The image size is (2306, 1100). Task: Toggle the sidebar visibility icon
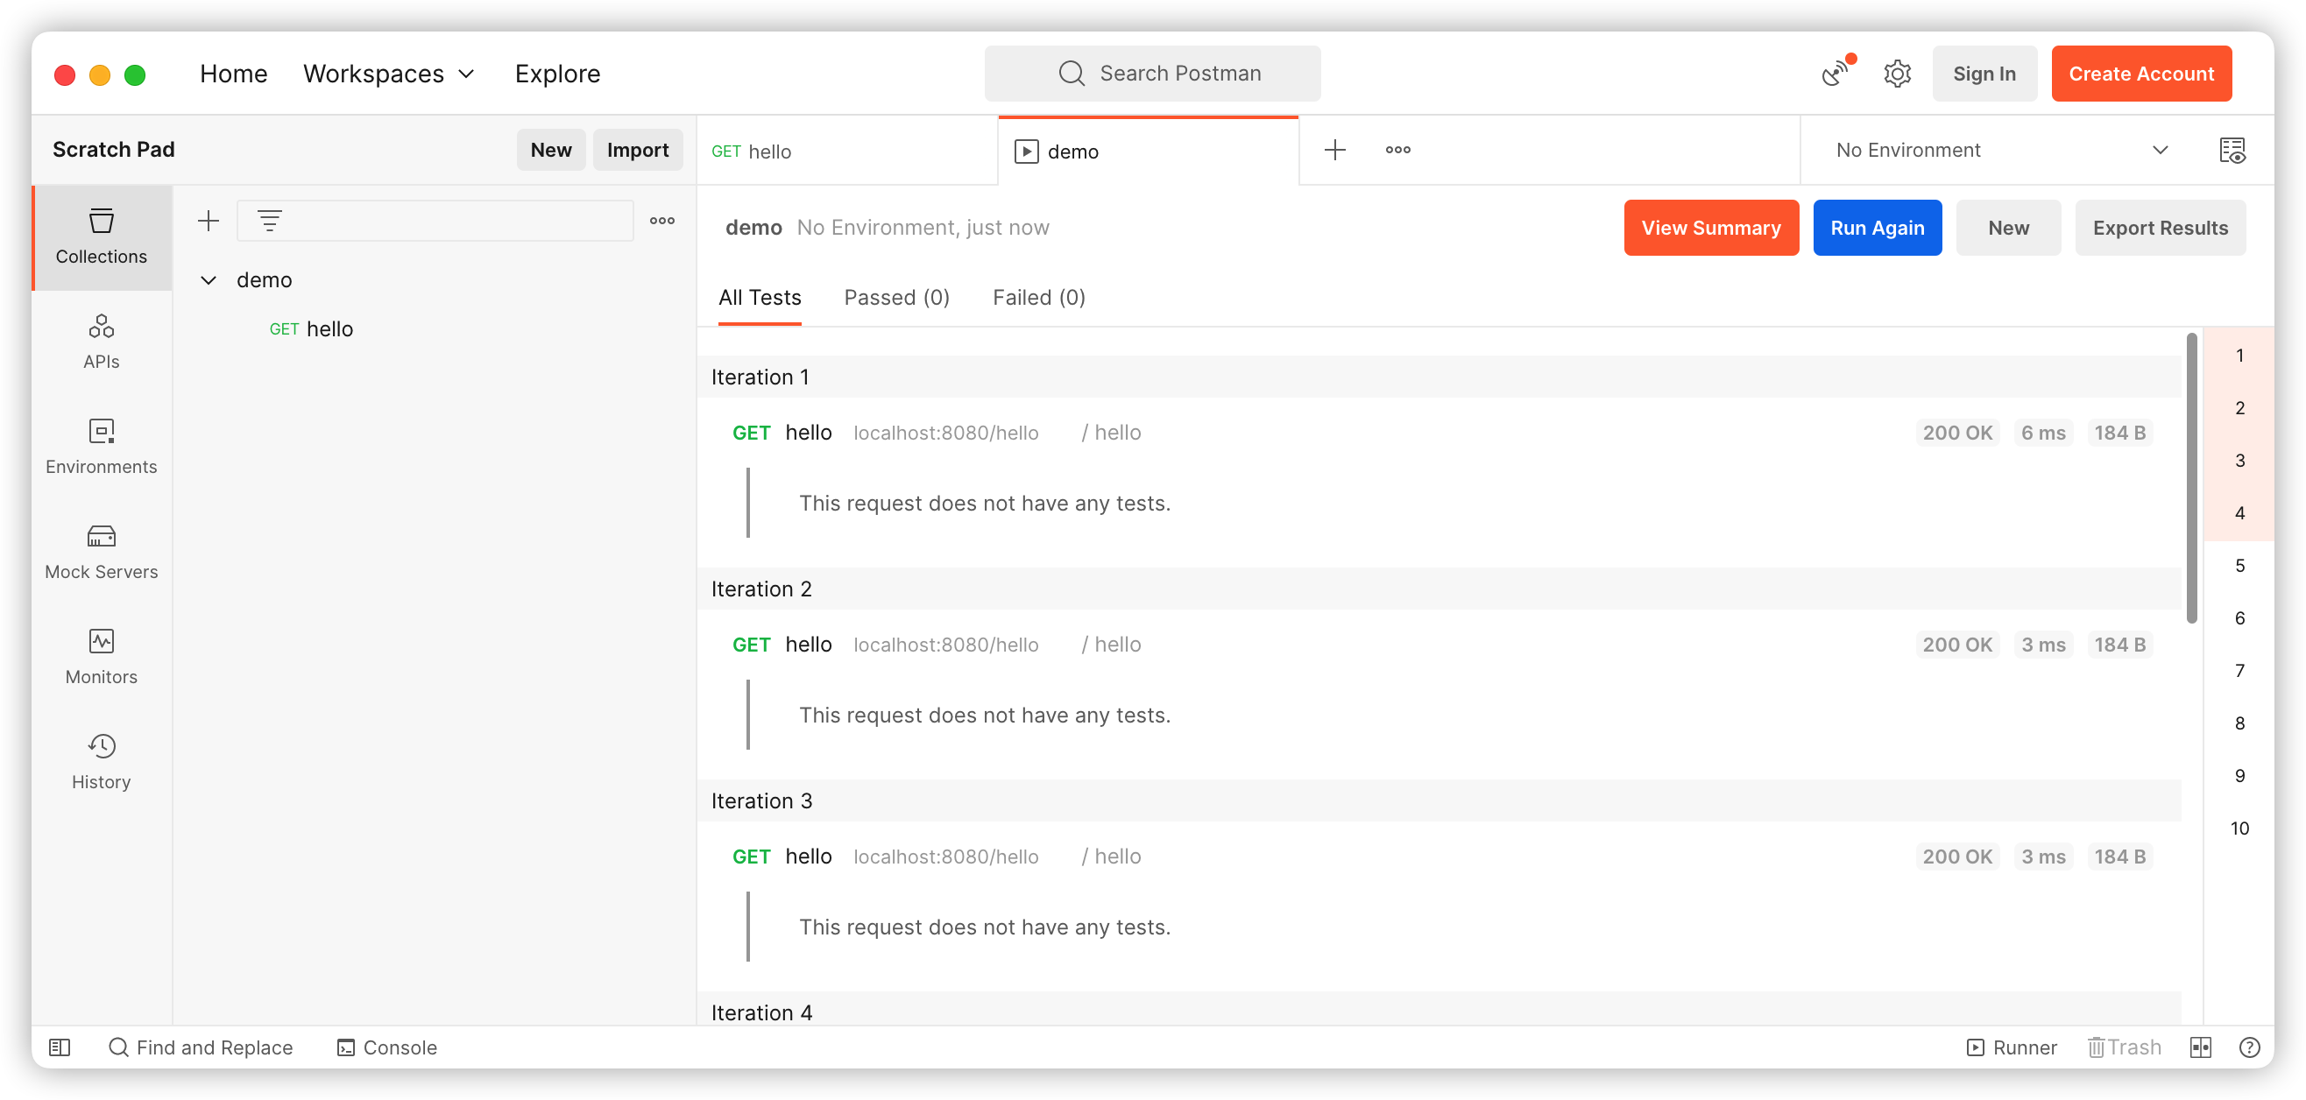tap(60, 1047)
